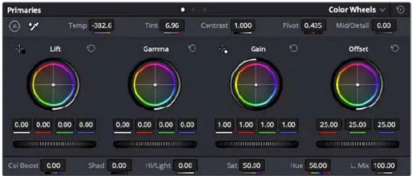Click center point of Offset color wheel
Screen dimensions: 412x176
(x=357, y=85)
